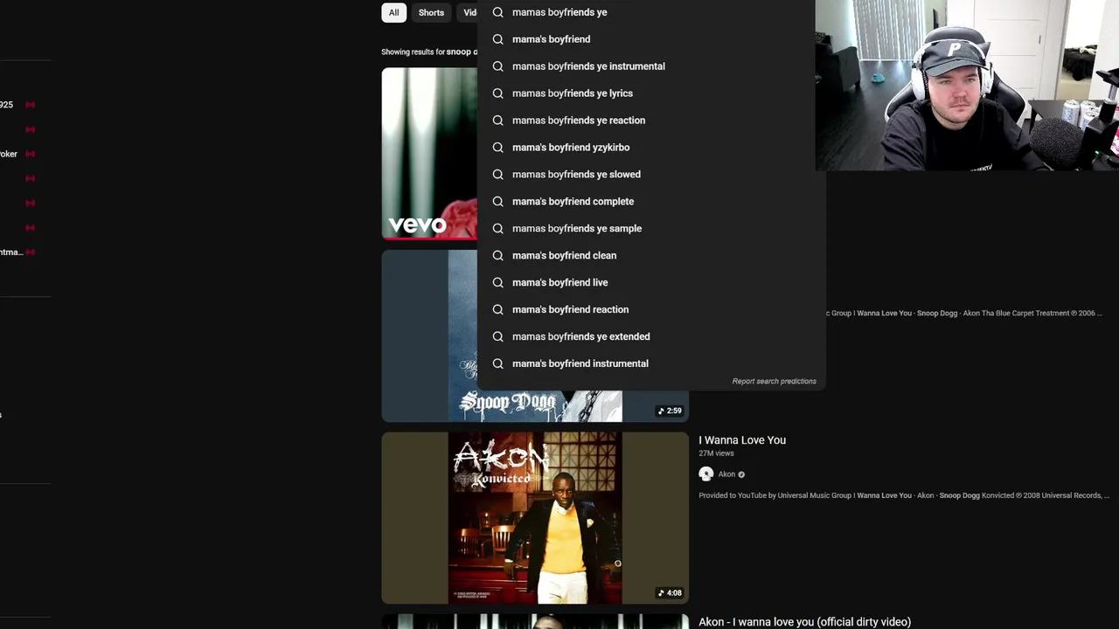The width and height of the screenshot is (1119, 629).
Task: Choose "mama's boyfriend instrumental" suggestion
Action: [x=650, y=364]
